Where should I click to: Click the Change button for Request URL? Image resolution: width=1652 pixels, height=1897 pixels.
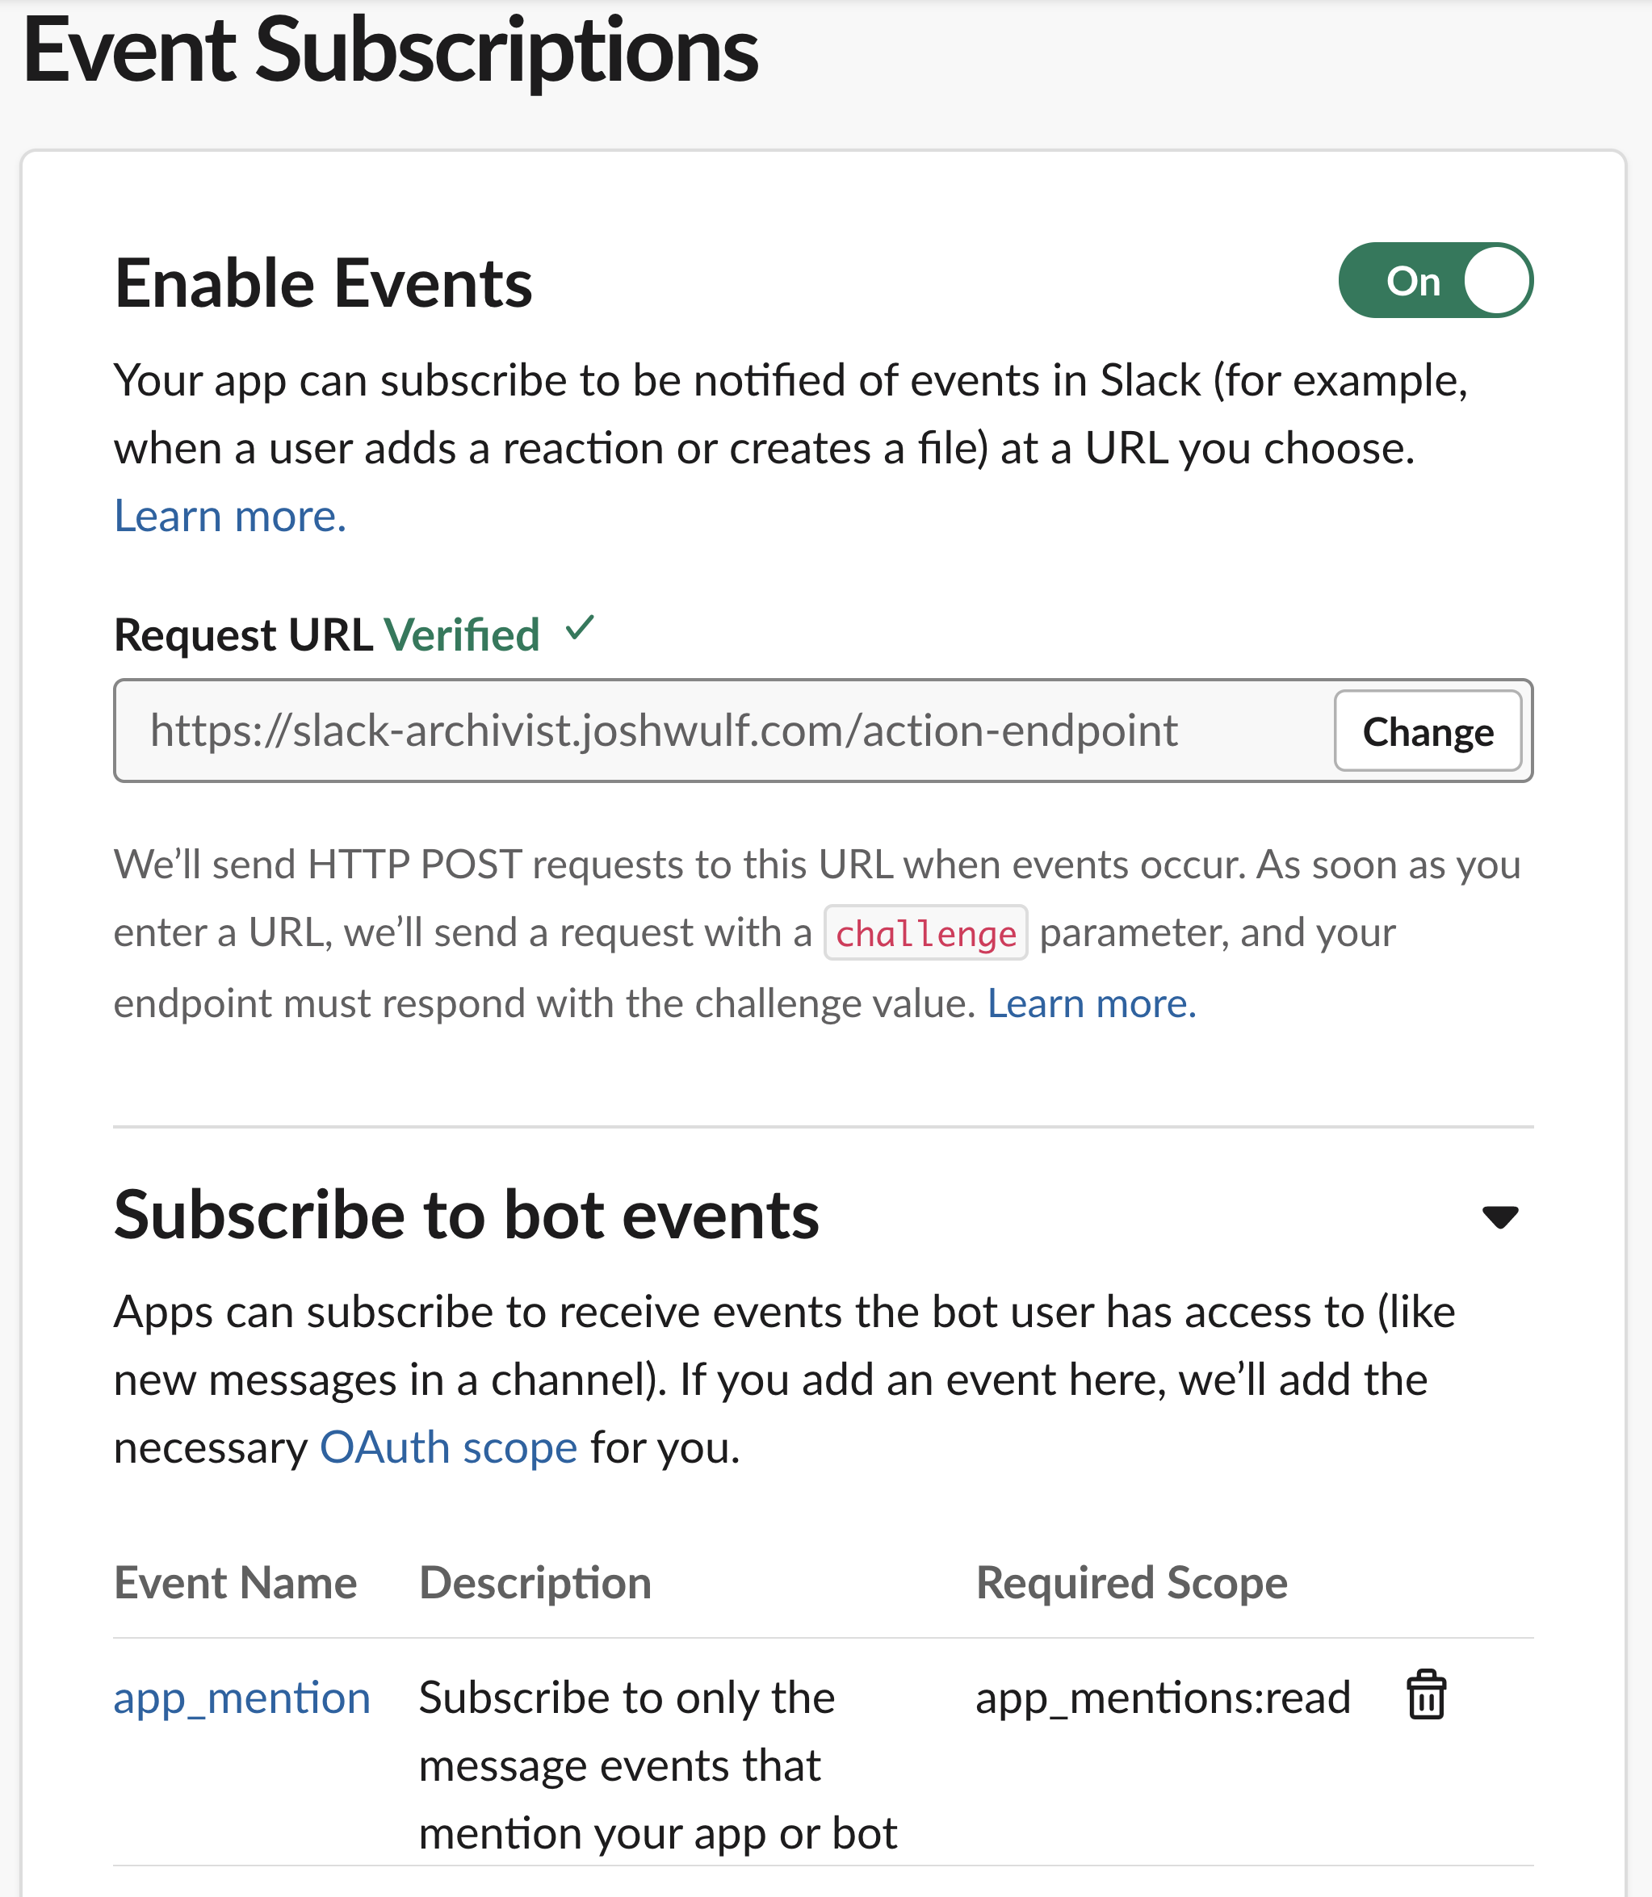point(1426,731)
